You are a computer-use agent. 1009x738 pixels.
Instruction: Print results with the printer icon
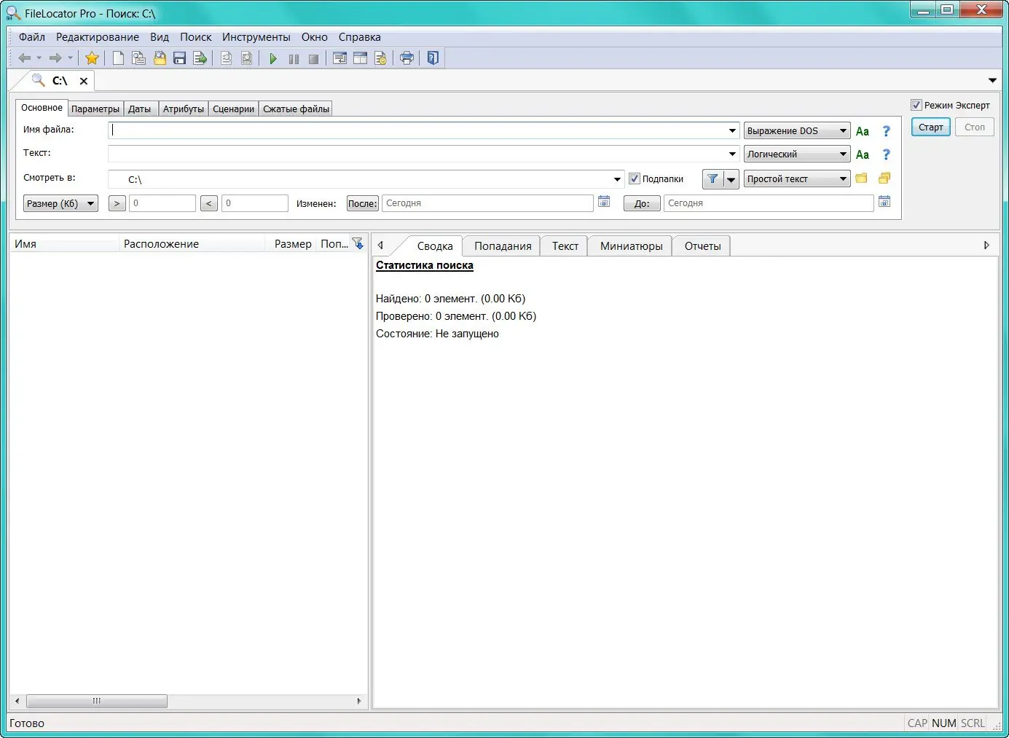pyautogui.click(x=407, y=58)
